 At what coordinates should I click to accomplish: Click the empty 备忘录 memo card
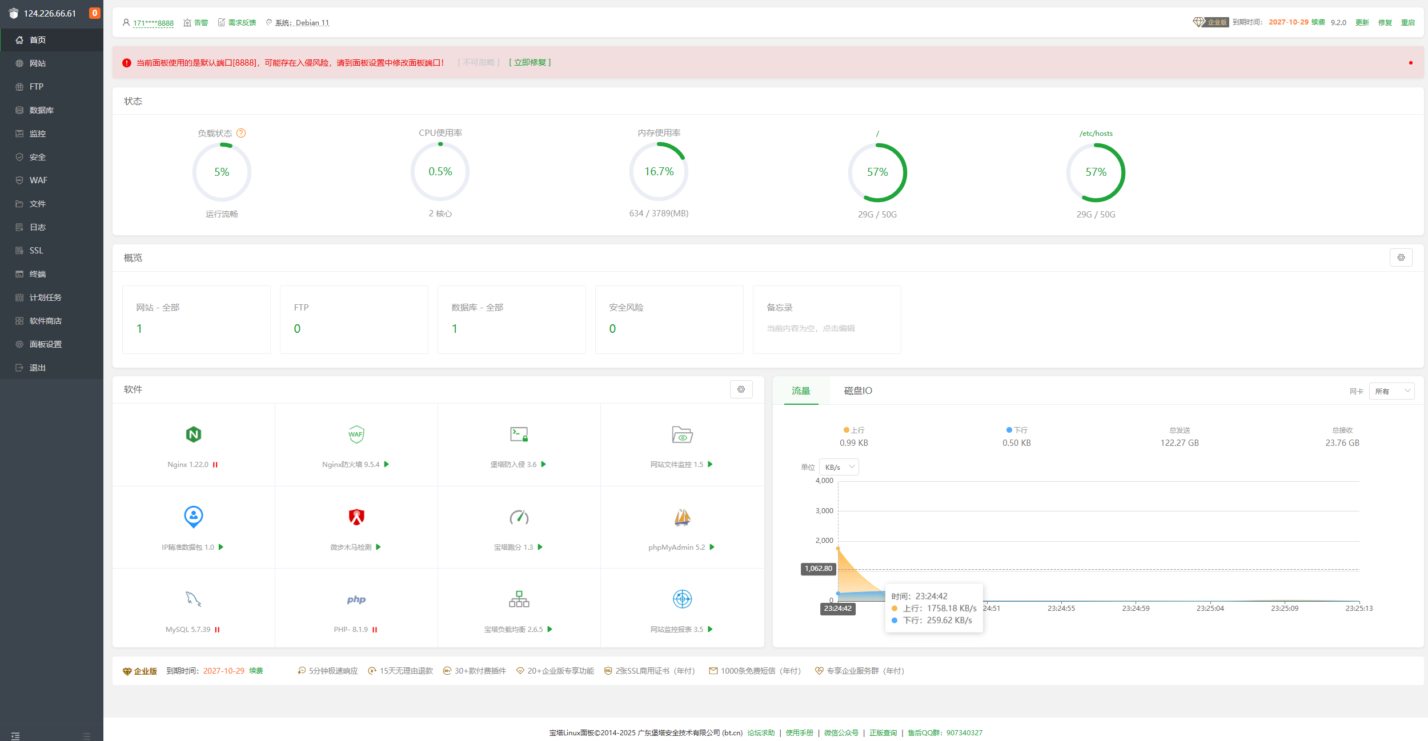[x=827, y=319]
